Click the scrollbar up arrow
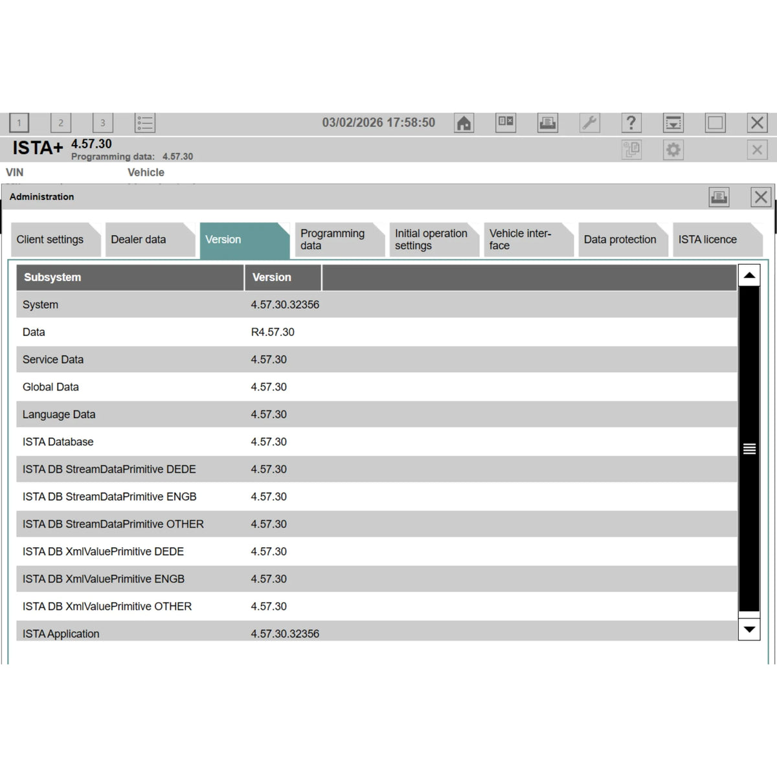This screenshot has width=777, height=777. [x=749, y=276]
